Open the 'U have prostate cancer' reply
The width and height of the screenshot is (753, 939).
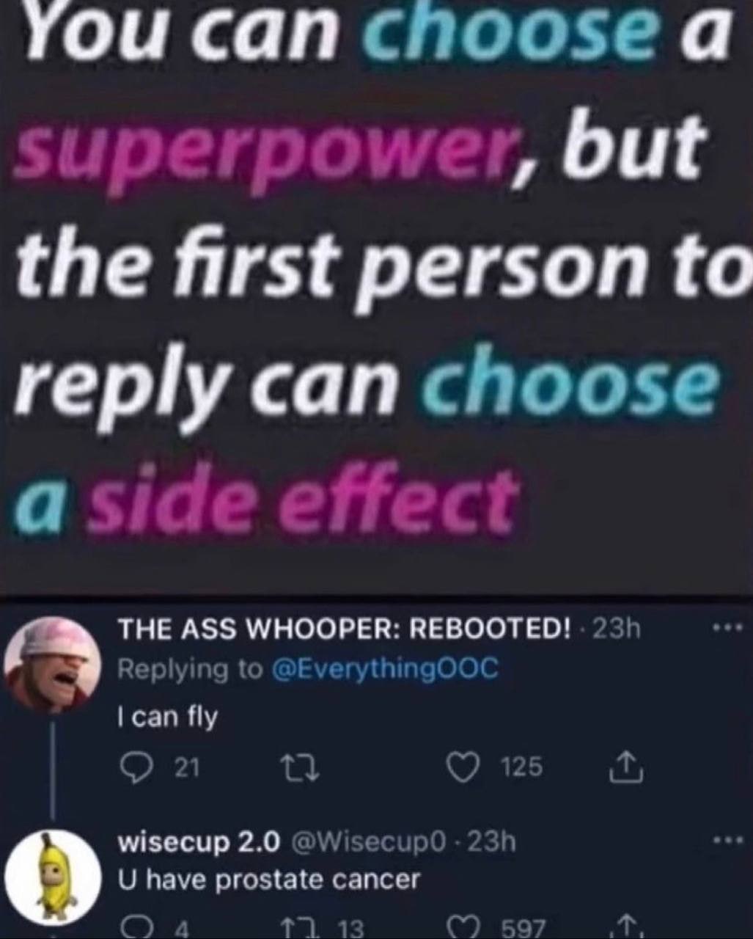pyautogui.click(x=270, y=879)
